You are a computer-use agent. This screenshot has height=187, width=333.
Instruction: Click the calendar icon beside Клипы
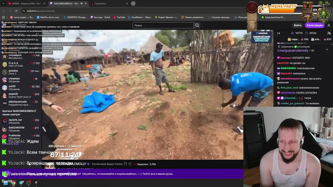(x=125, y=164)
